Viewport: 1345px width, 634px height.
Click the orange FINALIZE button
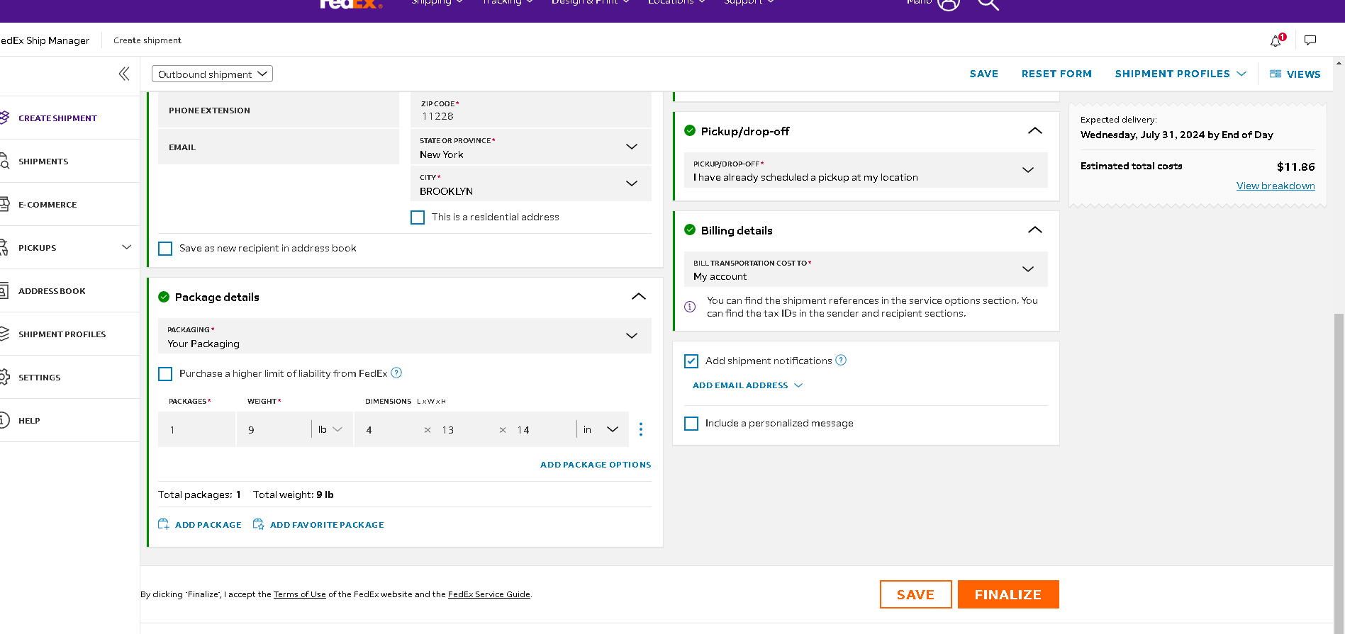point(1008,594)
